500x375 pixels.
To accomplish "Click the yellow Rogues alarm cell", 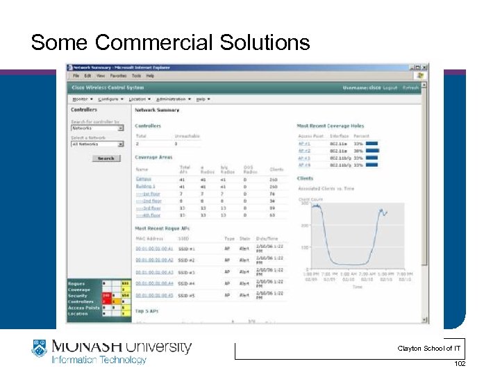I will [x=126, y=283].
